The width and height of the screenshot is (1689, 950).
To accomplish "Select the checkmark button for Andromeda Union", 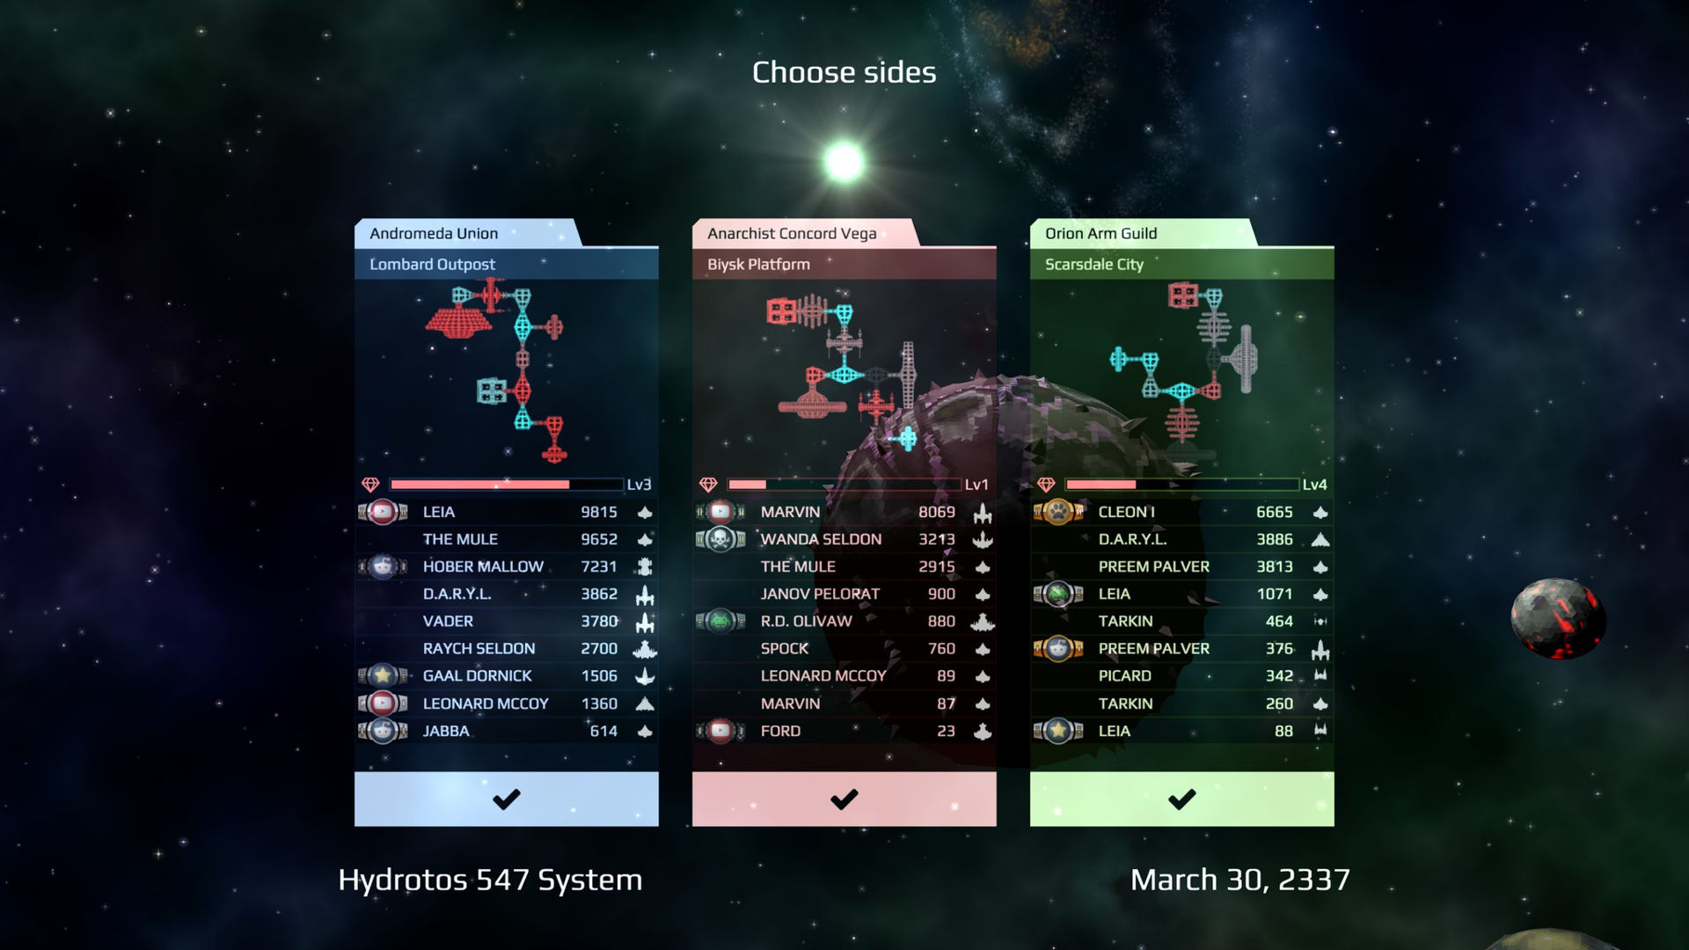I will [505, 800].
